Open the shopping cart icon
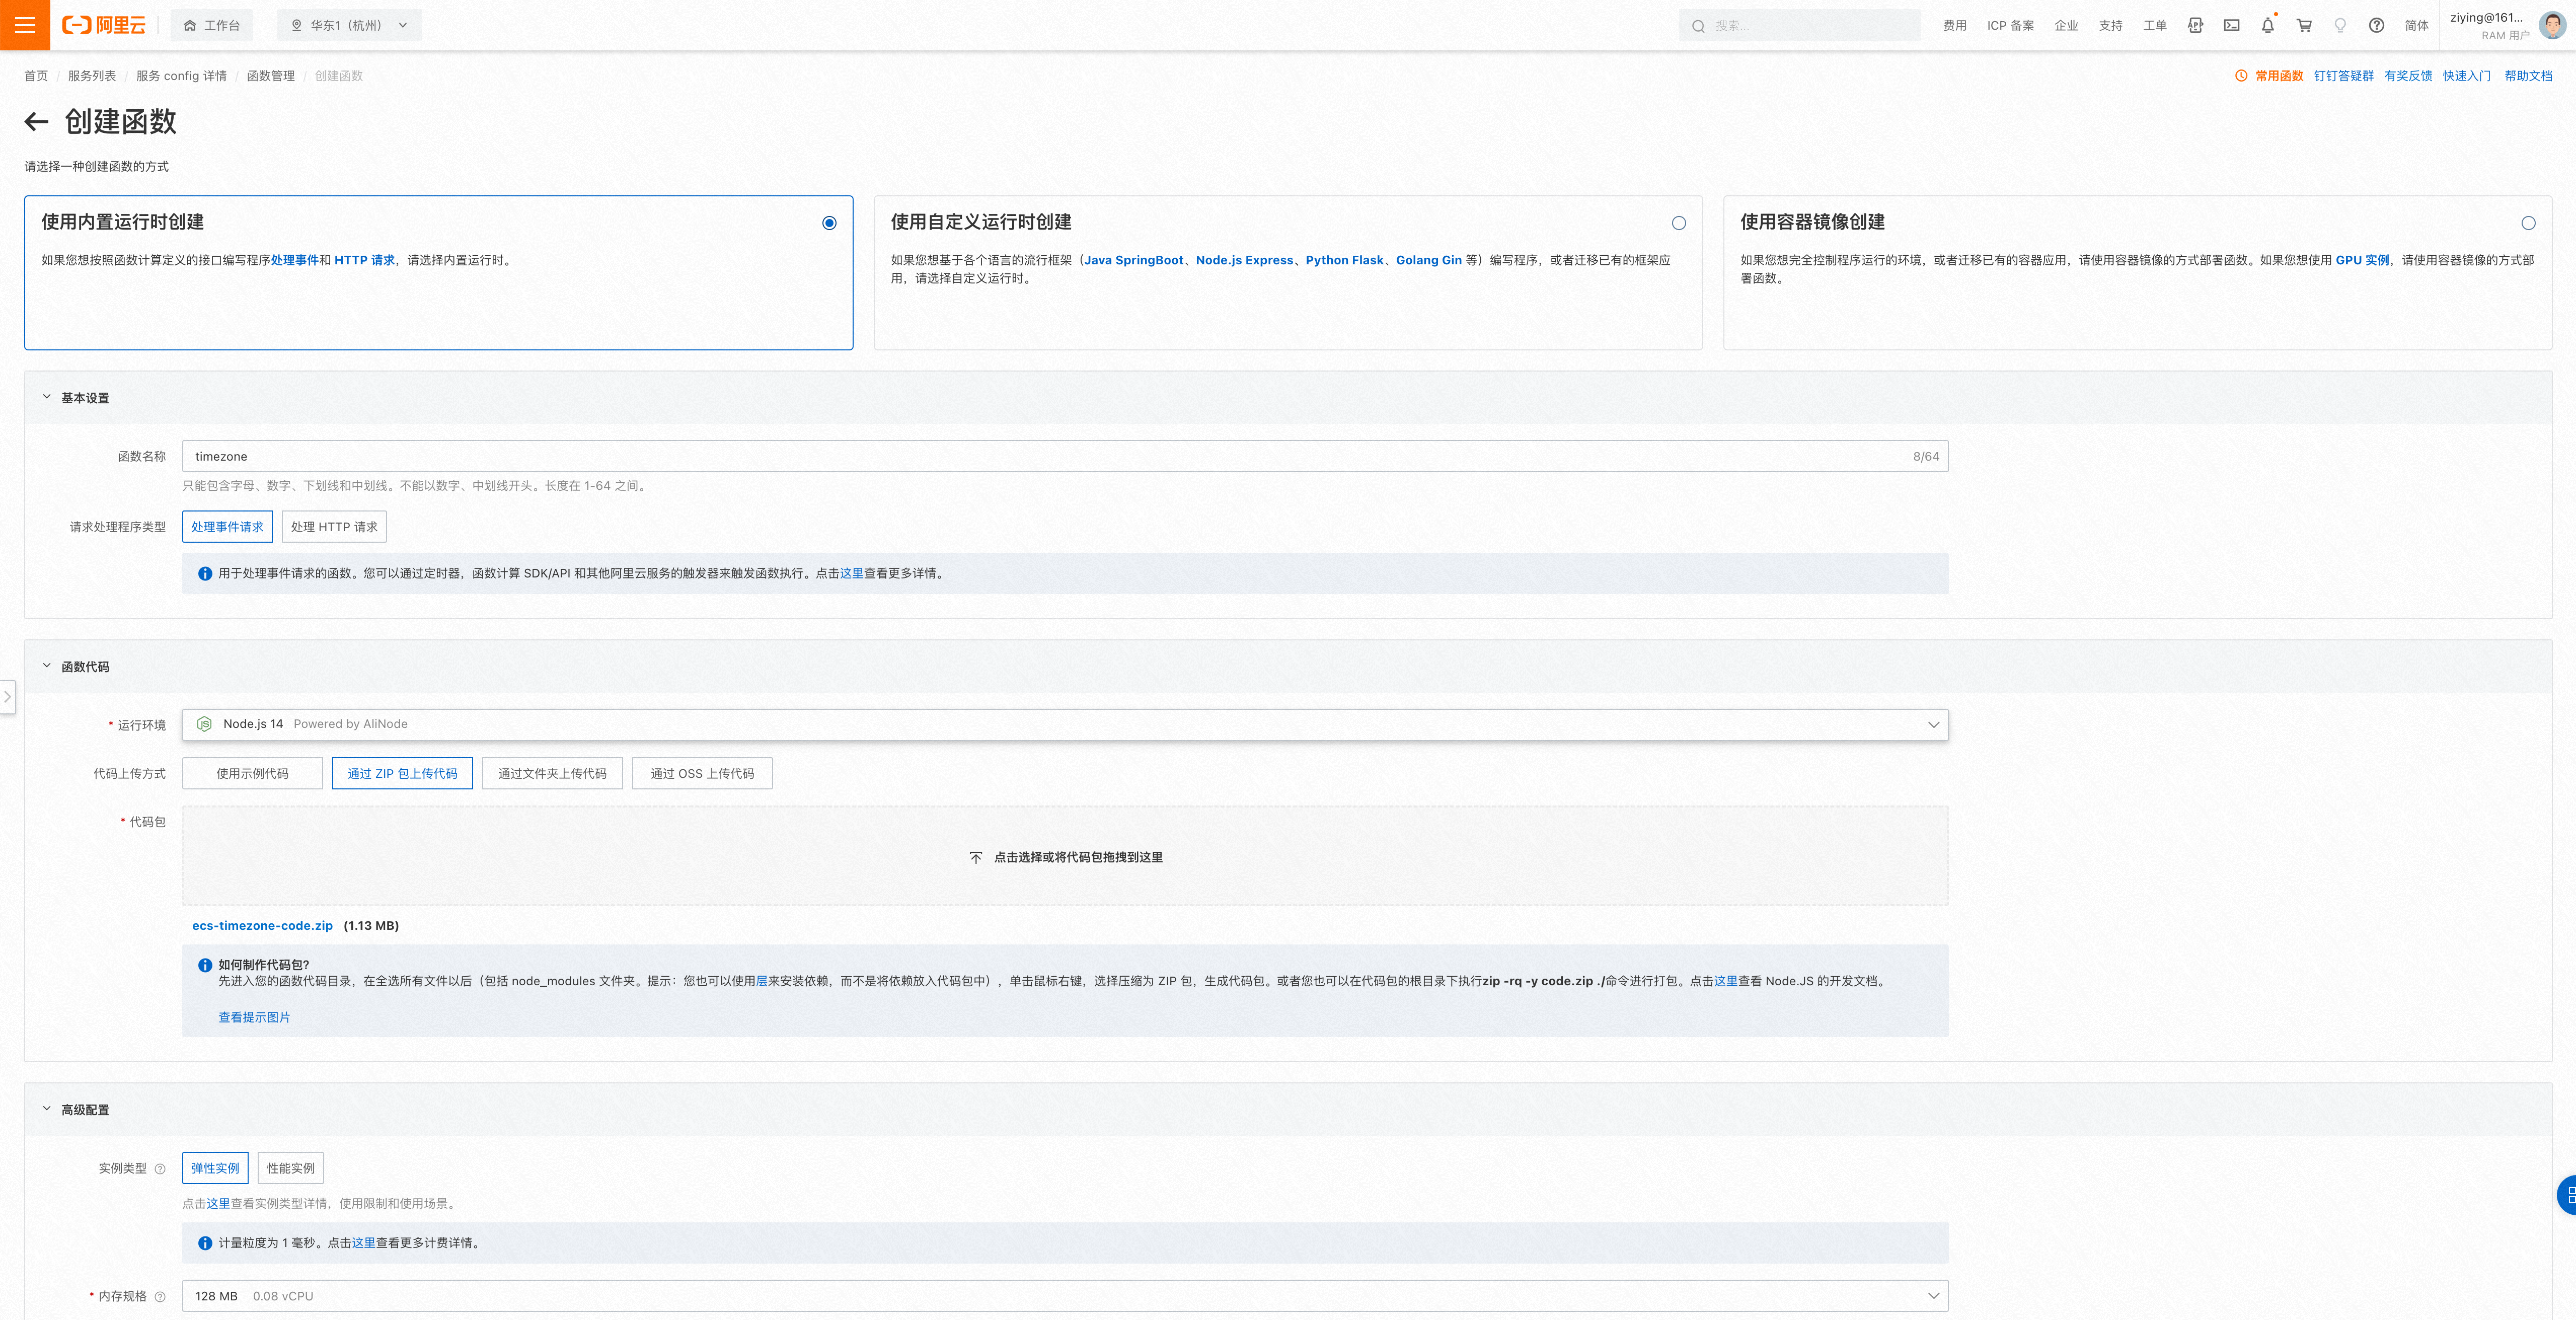 pos(2304,26)
